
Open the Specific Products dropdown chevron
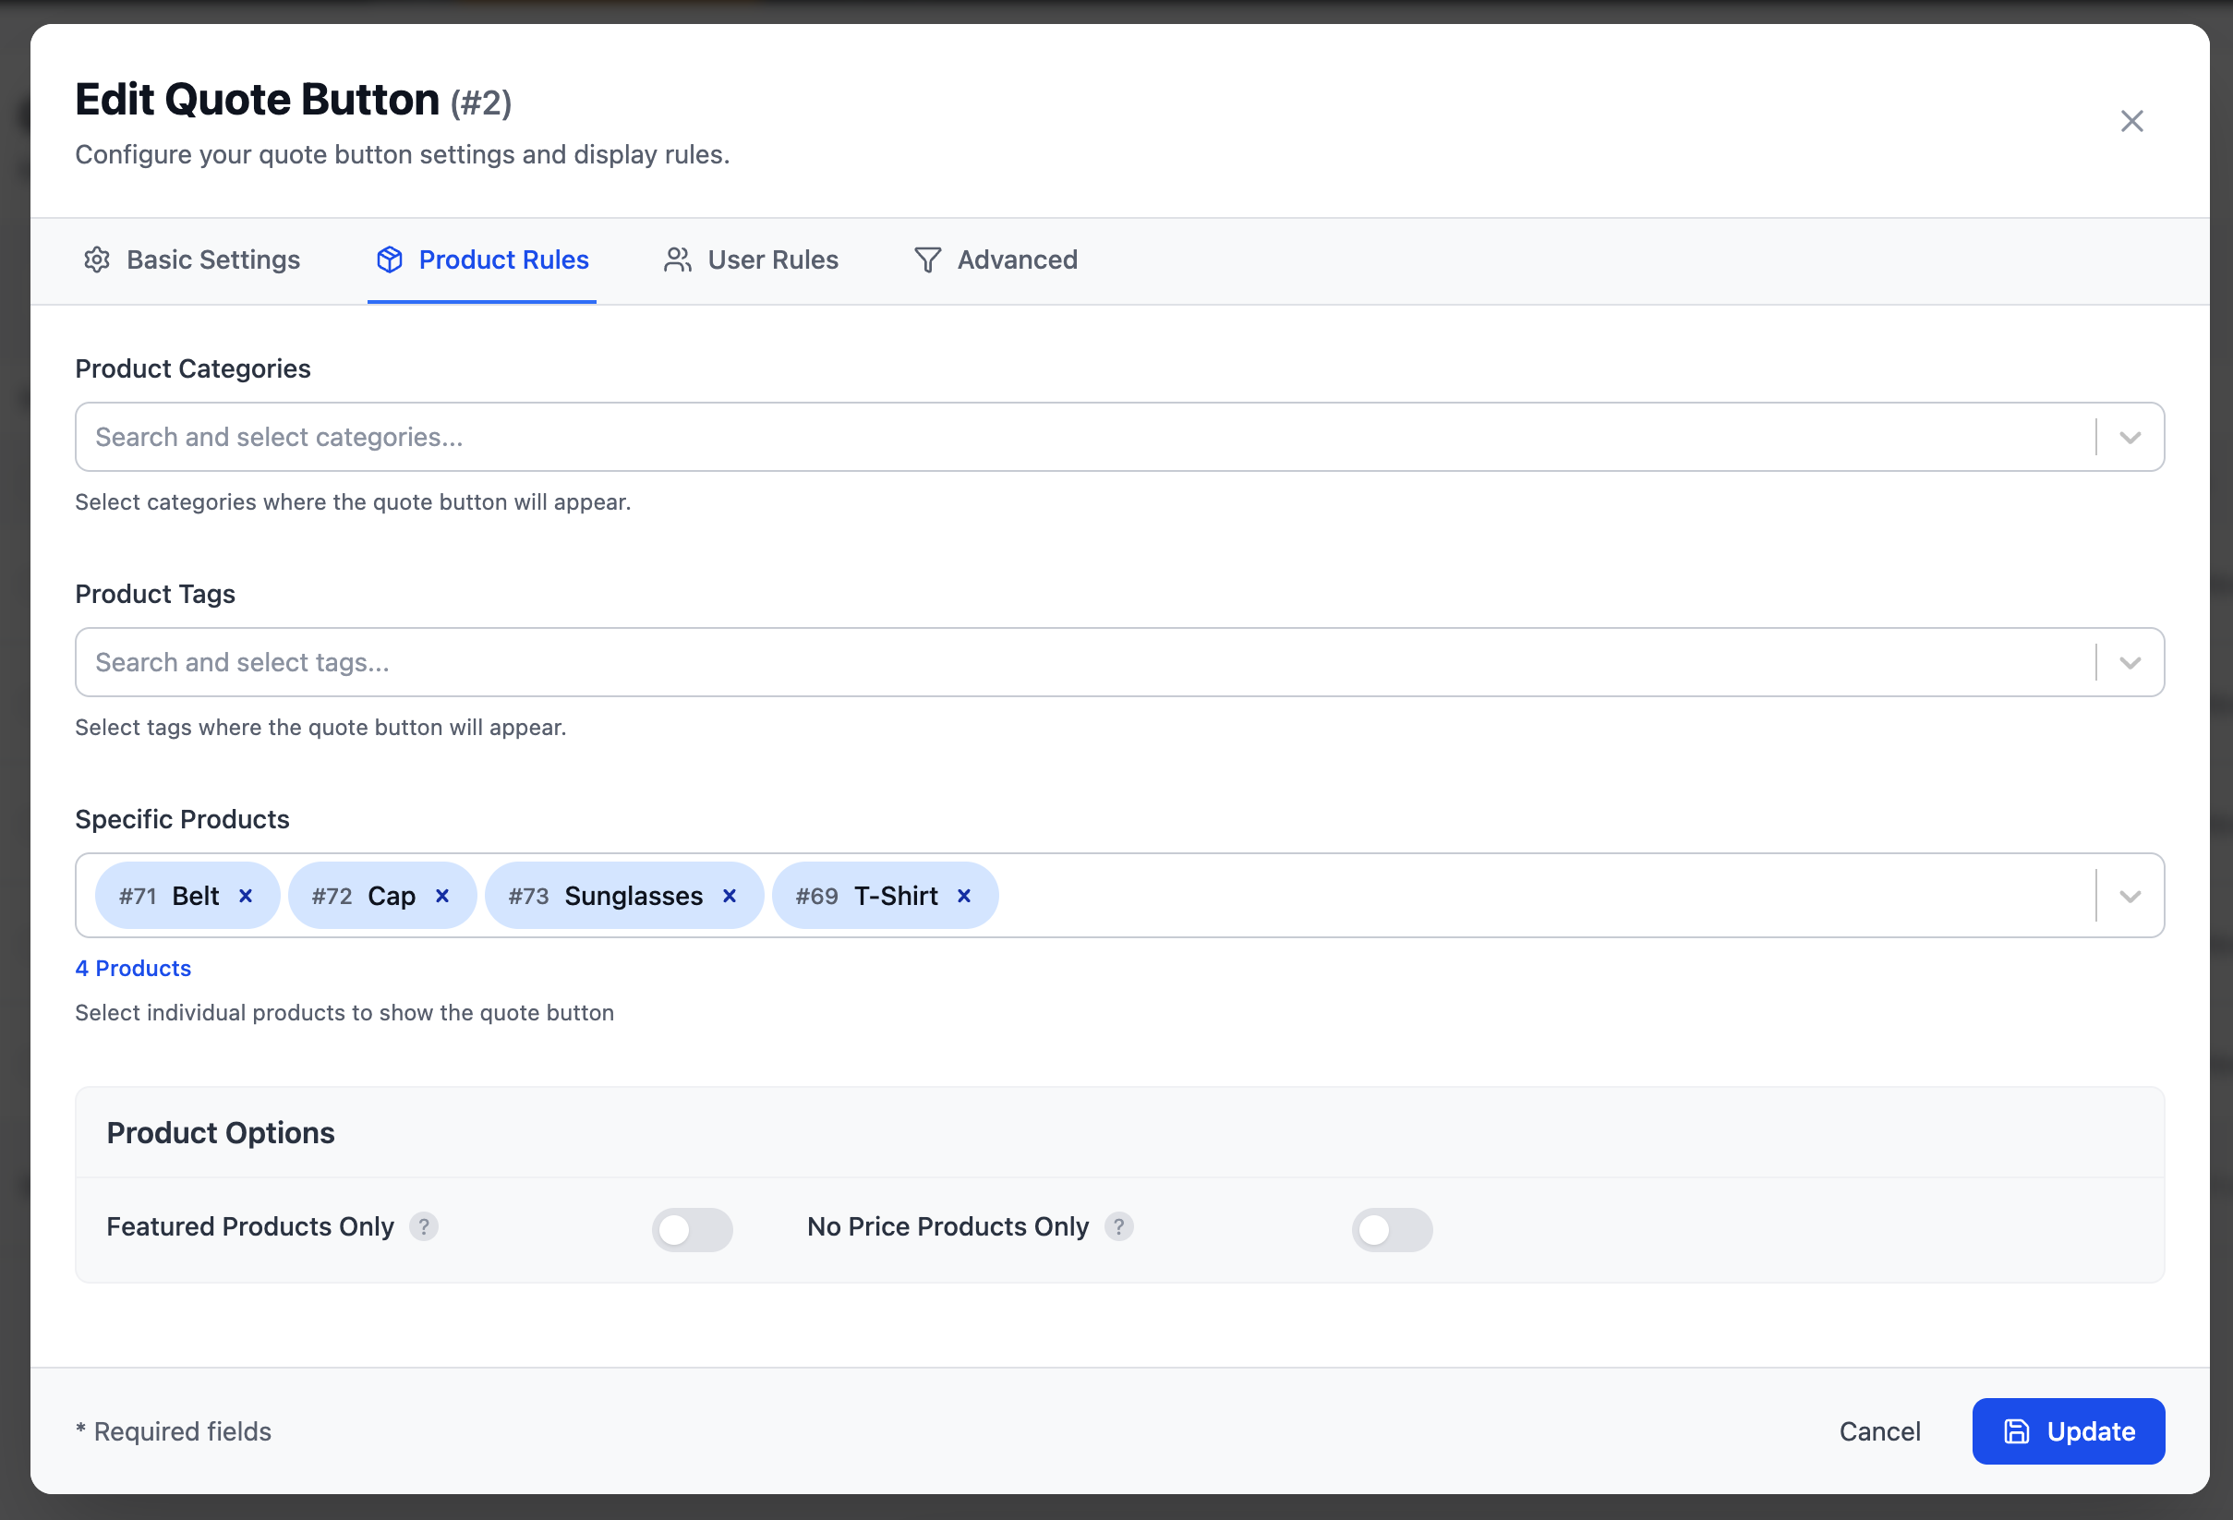(2130, 896)
